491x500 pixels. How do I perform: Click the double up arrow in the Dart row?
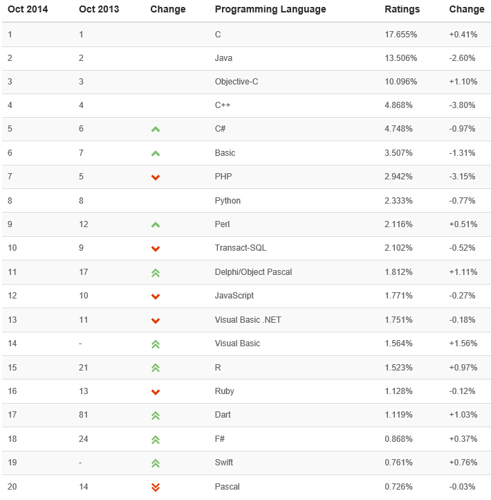tap(156, 416)
